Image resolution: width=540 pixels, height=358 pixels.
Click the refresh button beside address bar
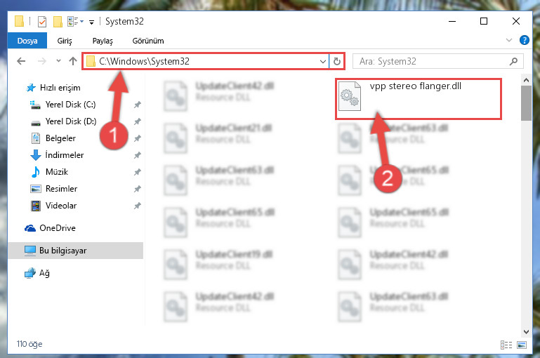pyautogui.click(x=337, y=61)
